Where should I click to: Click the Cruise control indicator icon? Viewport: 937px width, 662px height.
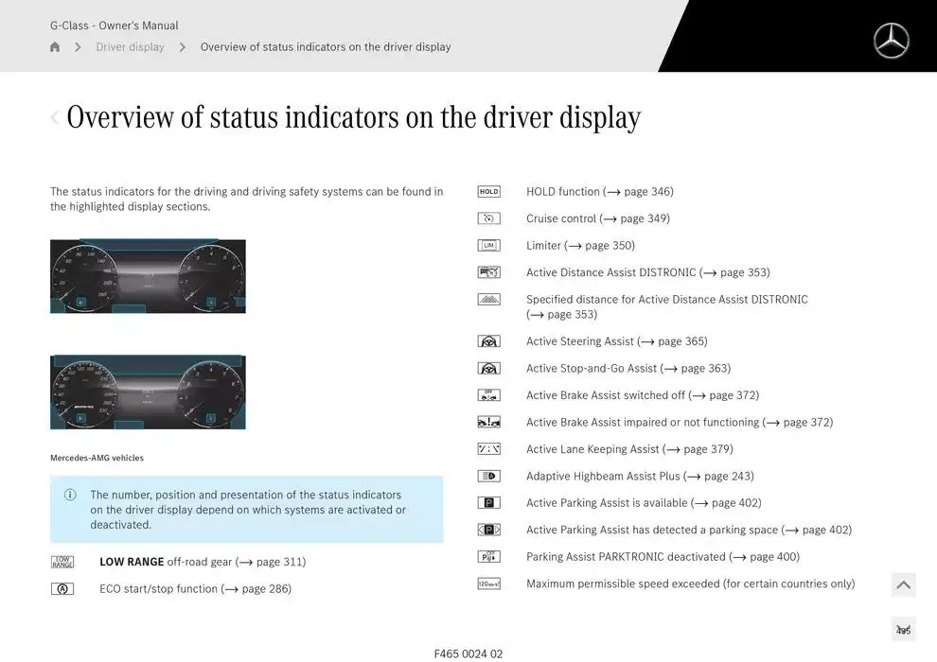(488, 218)
